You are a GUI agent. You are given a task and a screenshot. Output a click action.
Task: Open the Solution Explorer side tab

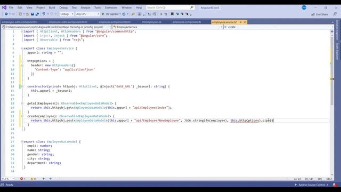click(337, 30)
